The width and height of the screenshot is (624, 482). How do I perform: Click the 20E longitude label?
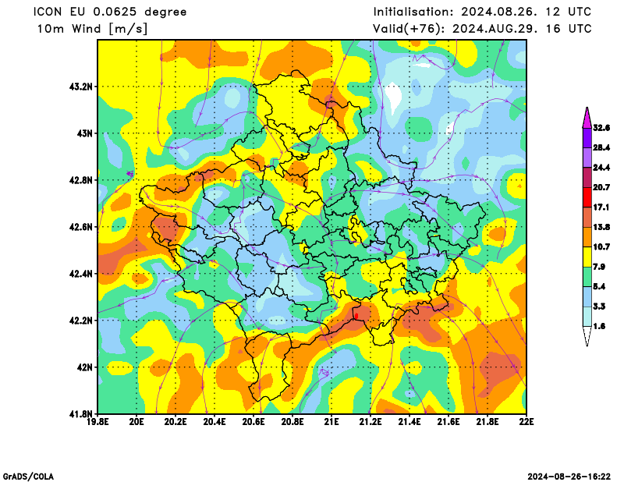136,422
